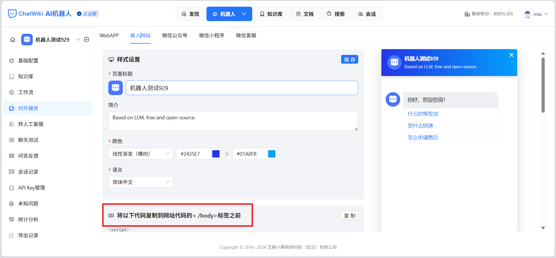The image size is (556, 258).
Task: Select 对外服务 in the sidebar
Action: pyautogui.click(x=47, y=108)
